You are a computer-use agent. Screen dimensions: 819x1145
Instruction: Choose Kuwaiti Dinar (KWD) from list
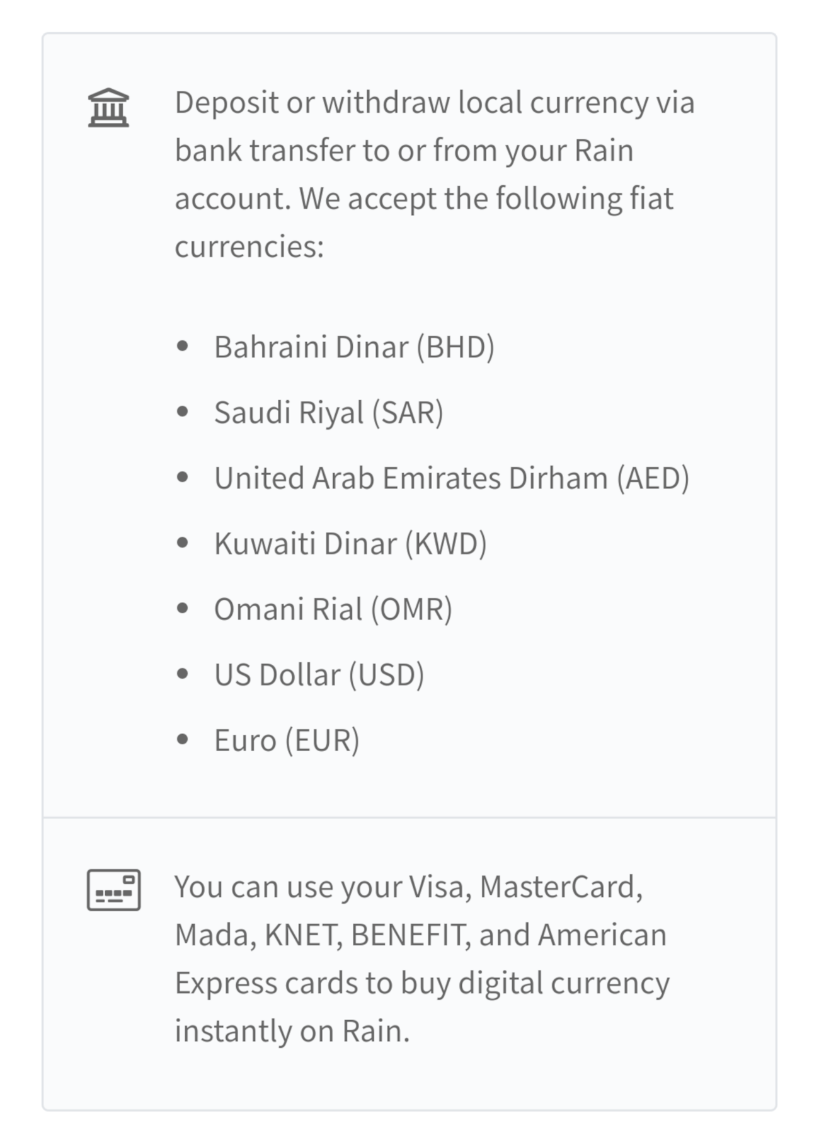350,544
